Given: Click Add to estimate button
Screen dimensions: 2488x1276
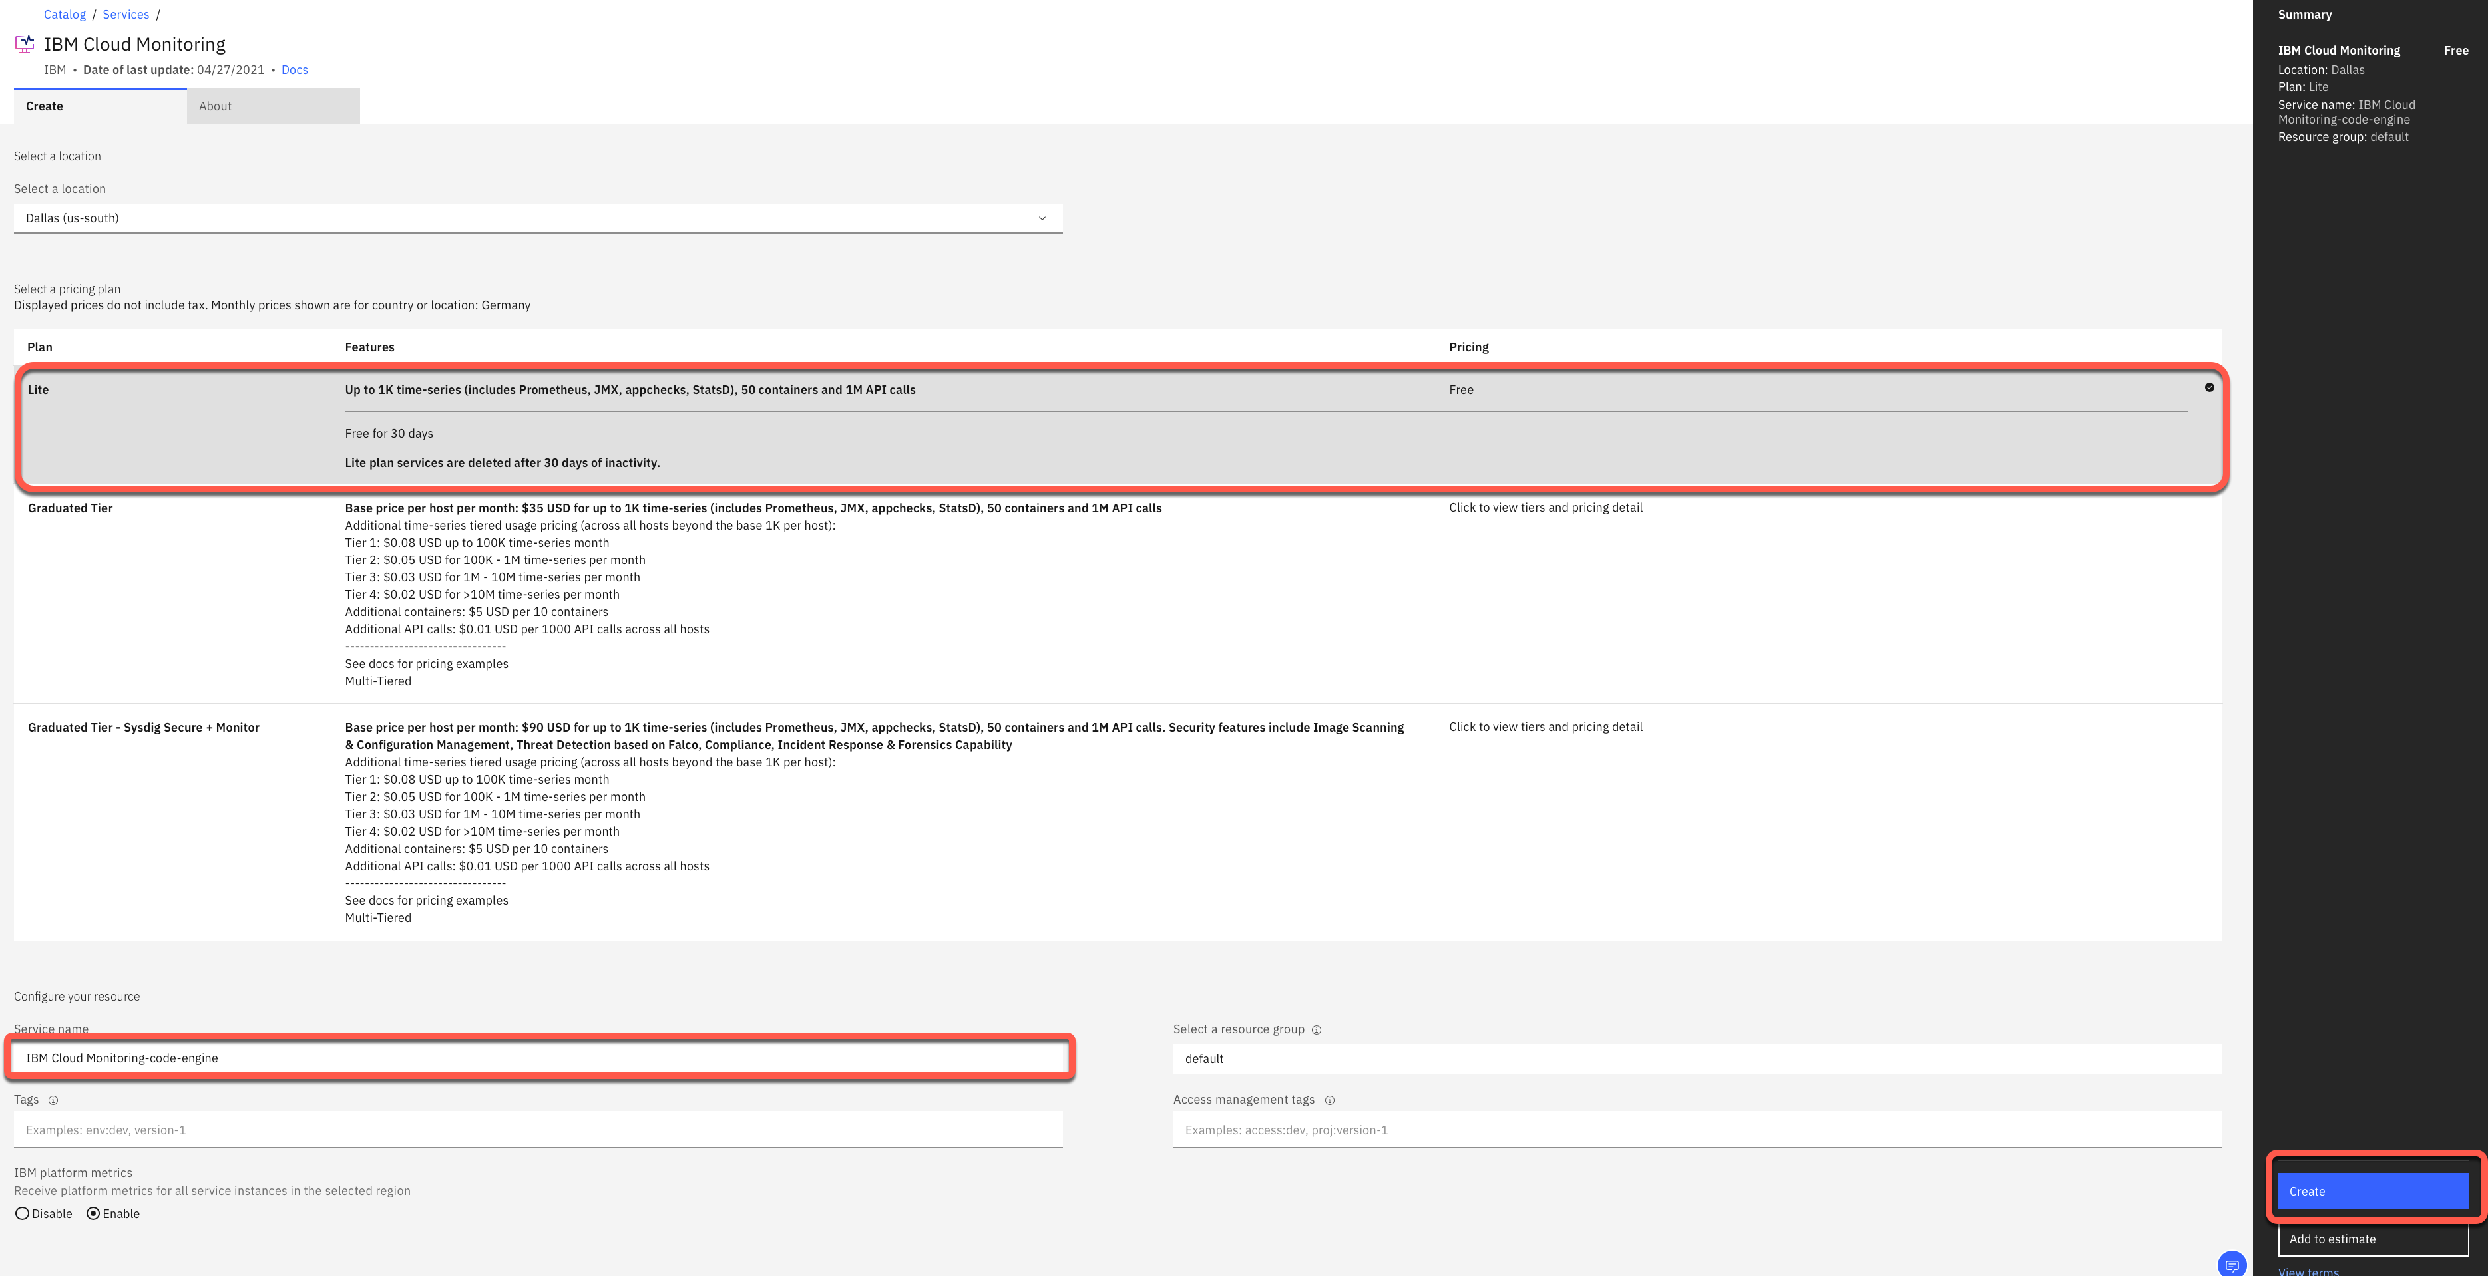Looking at the screenshot, I should [x=2373, y=1239].
